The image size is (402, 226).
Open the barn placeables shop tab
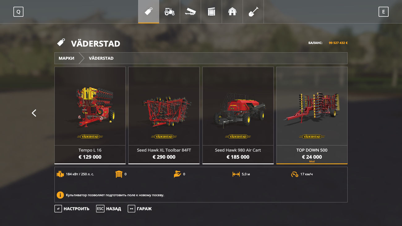(x=232, y=12)
